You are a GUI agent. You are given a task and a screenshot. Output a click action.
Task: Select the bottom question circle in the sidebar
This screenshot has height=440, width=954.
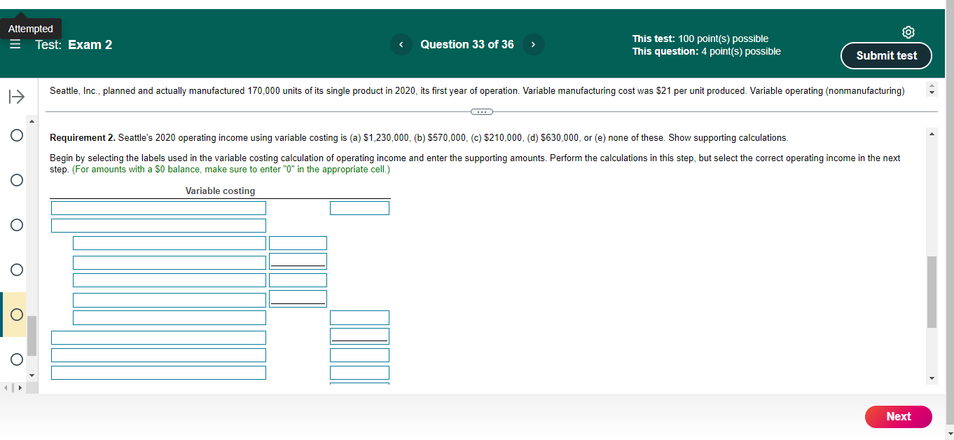[x=16, y=359]
